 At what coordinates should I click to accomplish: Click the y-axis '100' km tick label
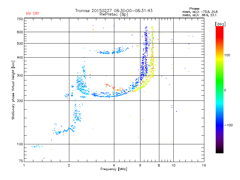[x=20, y=144]
